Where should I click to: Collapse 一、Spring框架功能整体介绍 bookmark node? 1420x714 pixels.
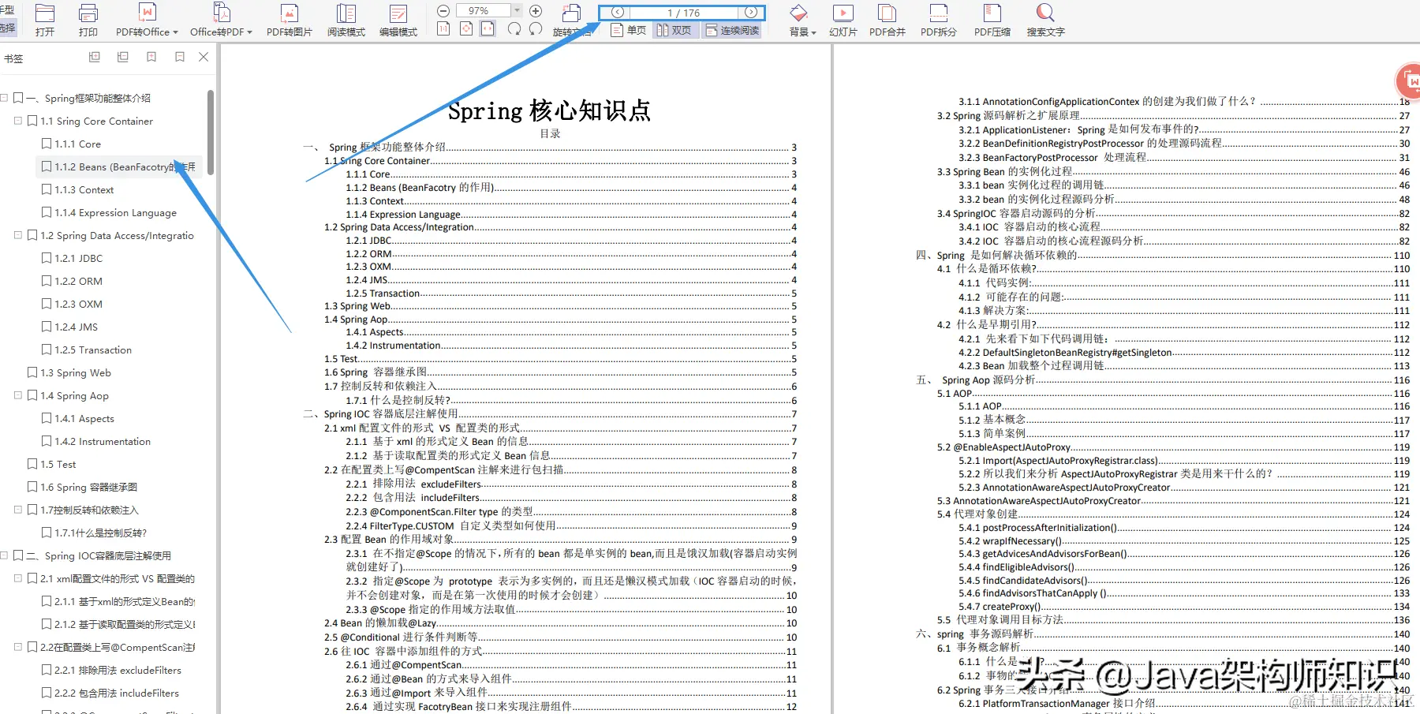[x=4, y=98]
